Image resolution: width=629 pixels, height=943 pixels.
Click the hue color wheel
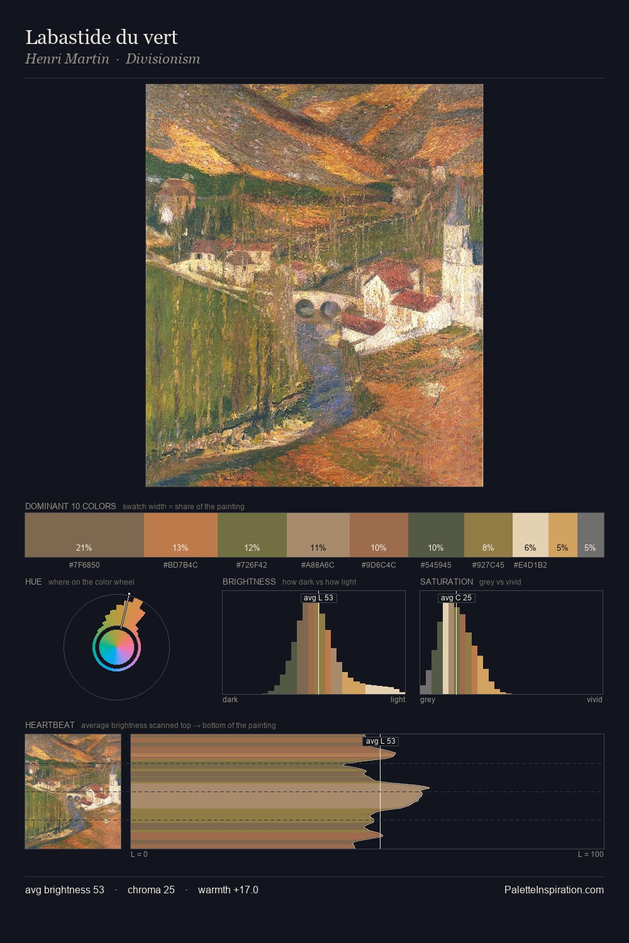click(116, 647)
